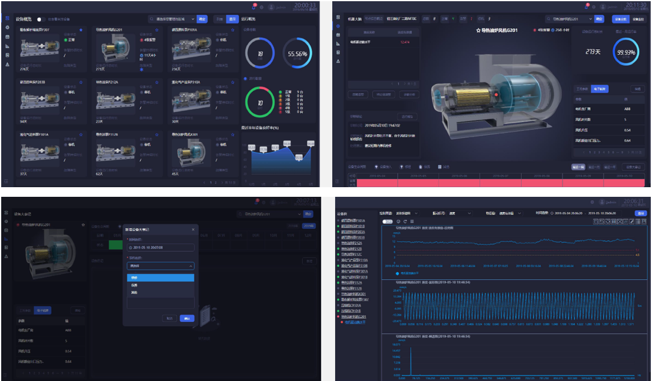
Task: Toggle the 电机驱动端水平 legend under the trend chart
Action: (407, 273)
